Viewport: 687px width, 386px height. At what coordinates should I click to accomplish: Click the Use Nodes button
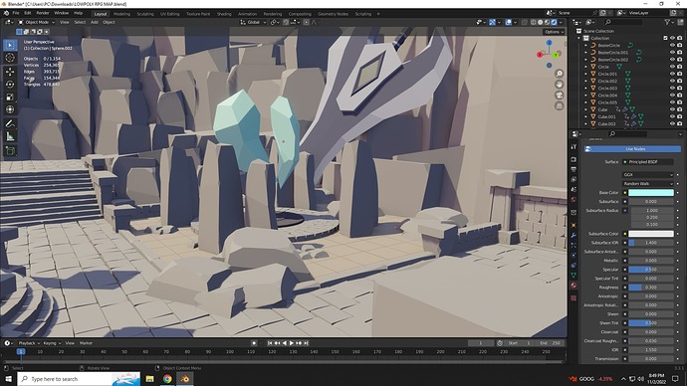click(x=632, y=149)
